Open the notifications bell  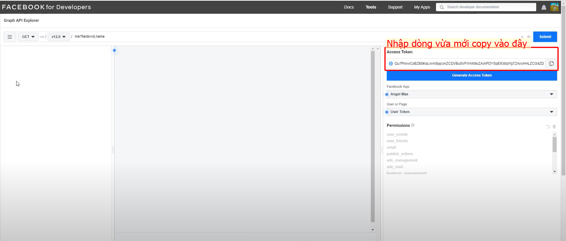point(544,7)
